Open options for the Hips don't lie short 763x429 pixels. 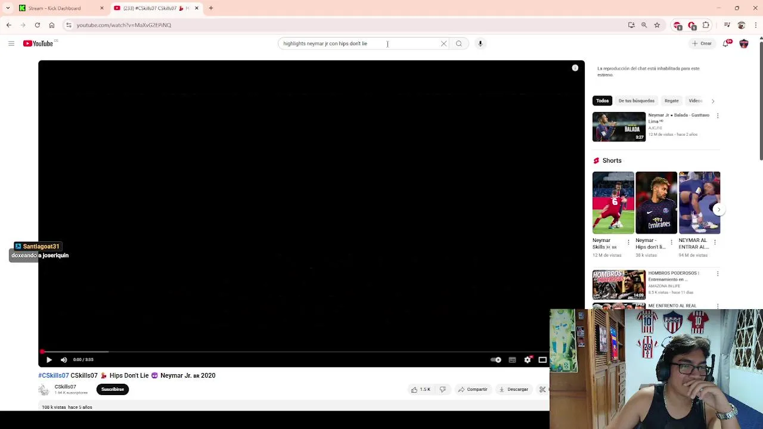click(671, 243)
